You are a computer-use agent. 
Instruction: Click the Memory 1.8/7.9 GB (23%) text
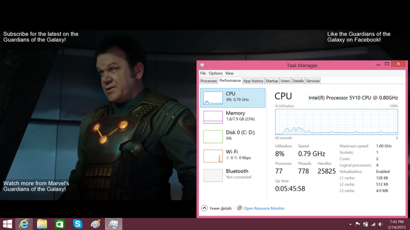pyautogui.click(x=240, y=119)
